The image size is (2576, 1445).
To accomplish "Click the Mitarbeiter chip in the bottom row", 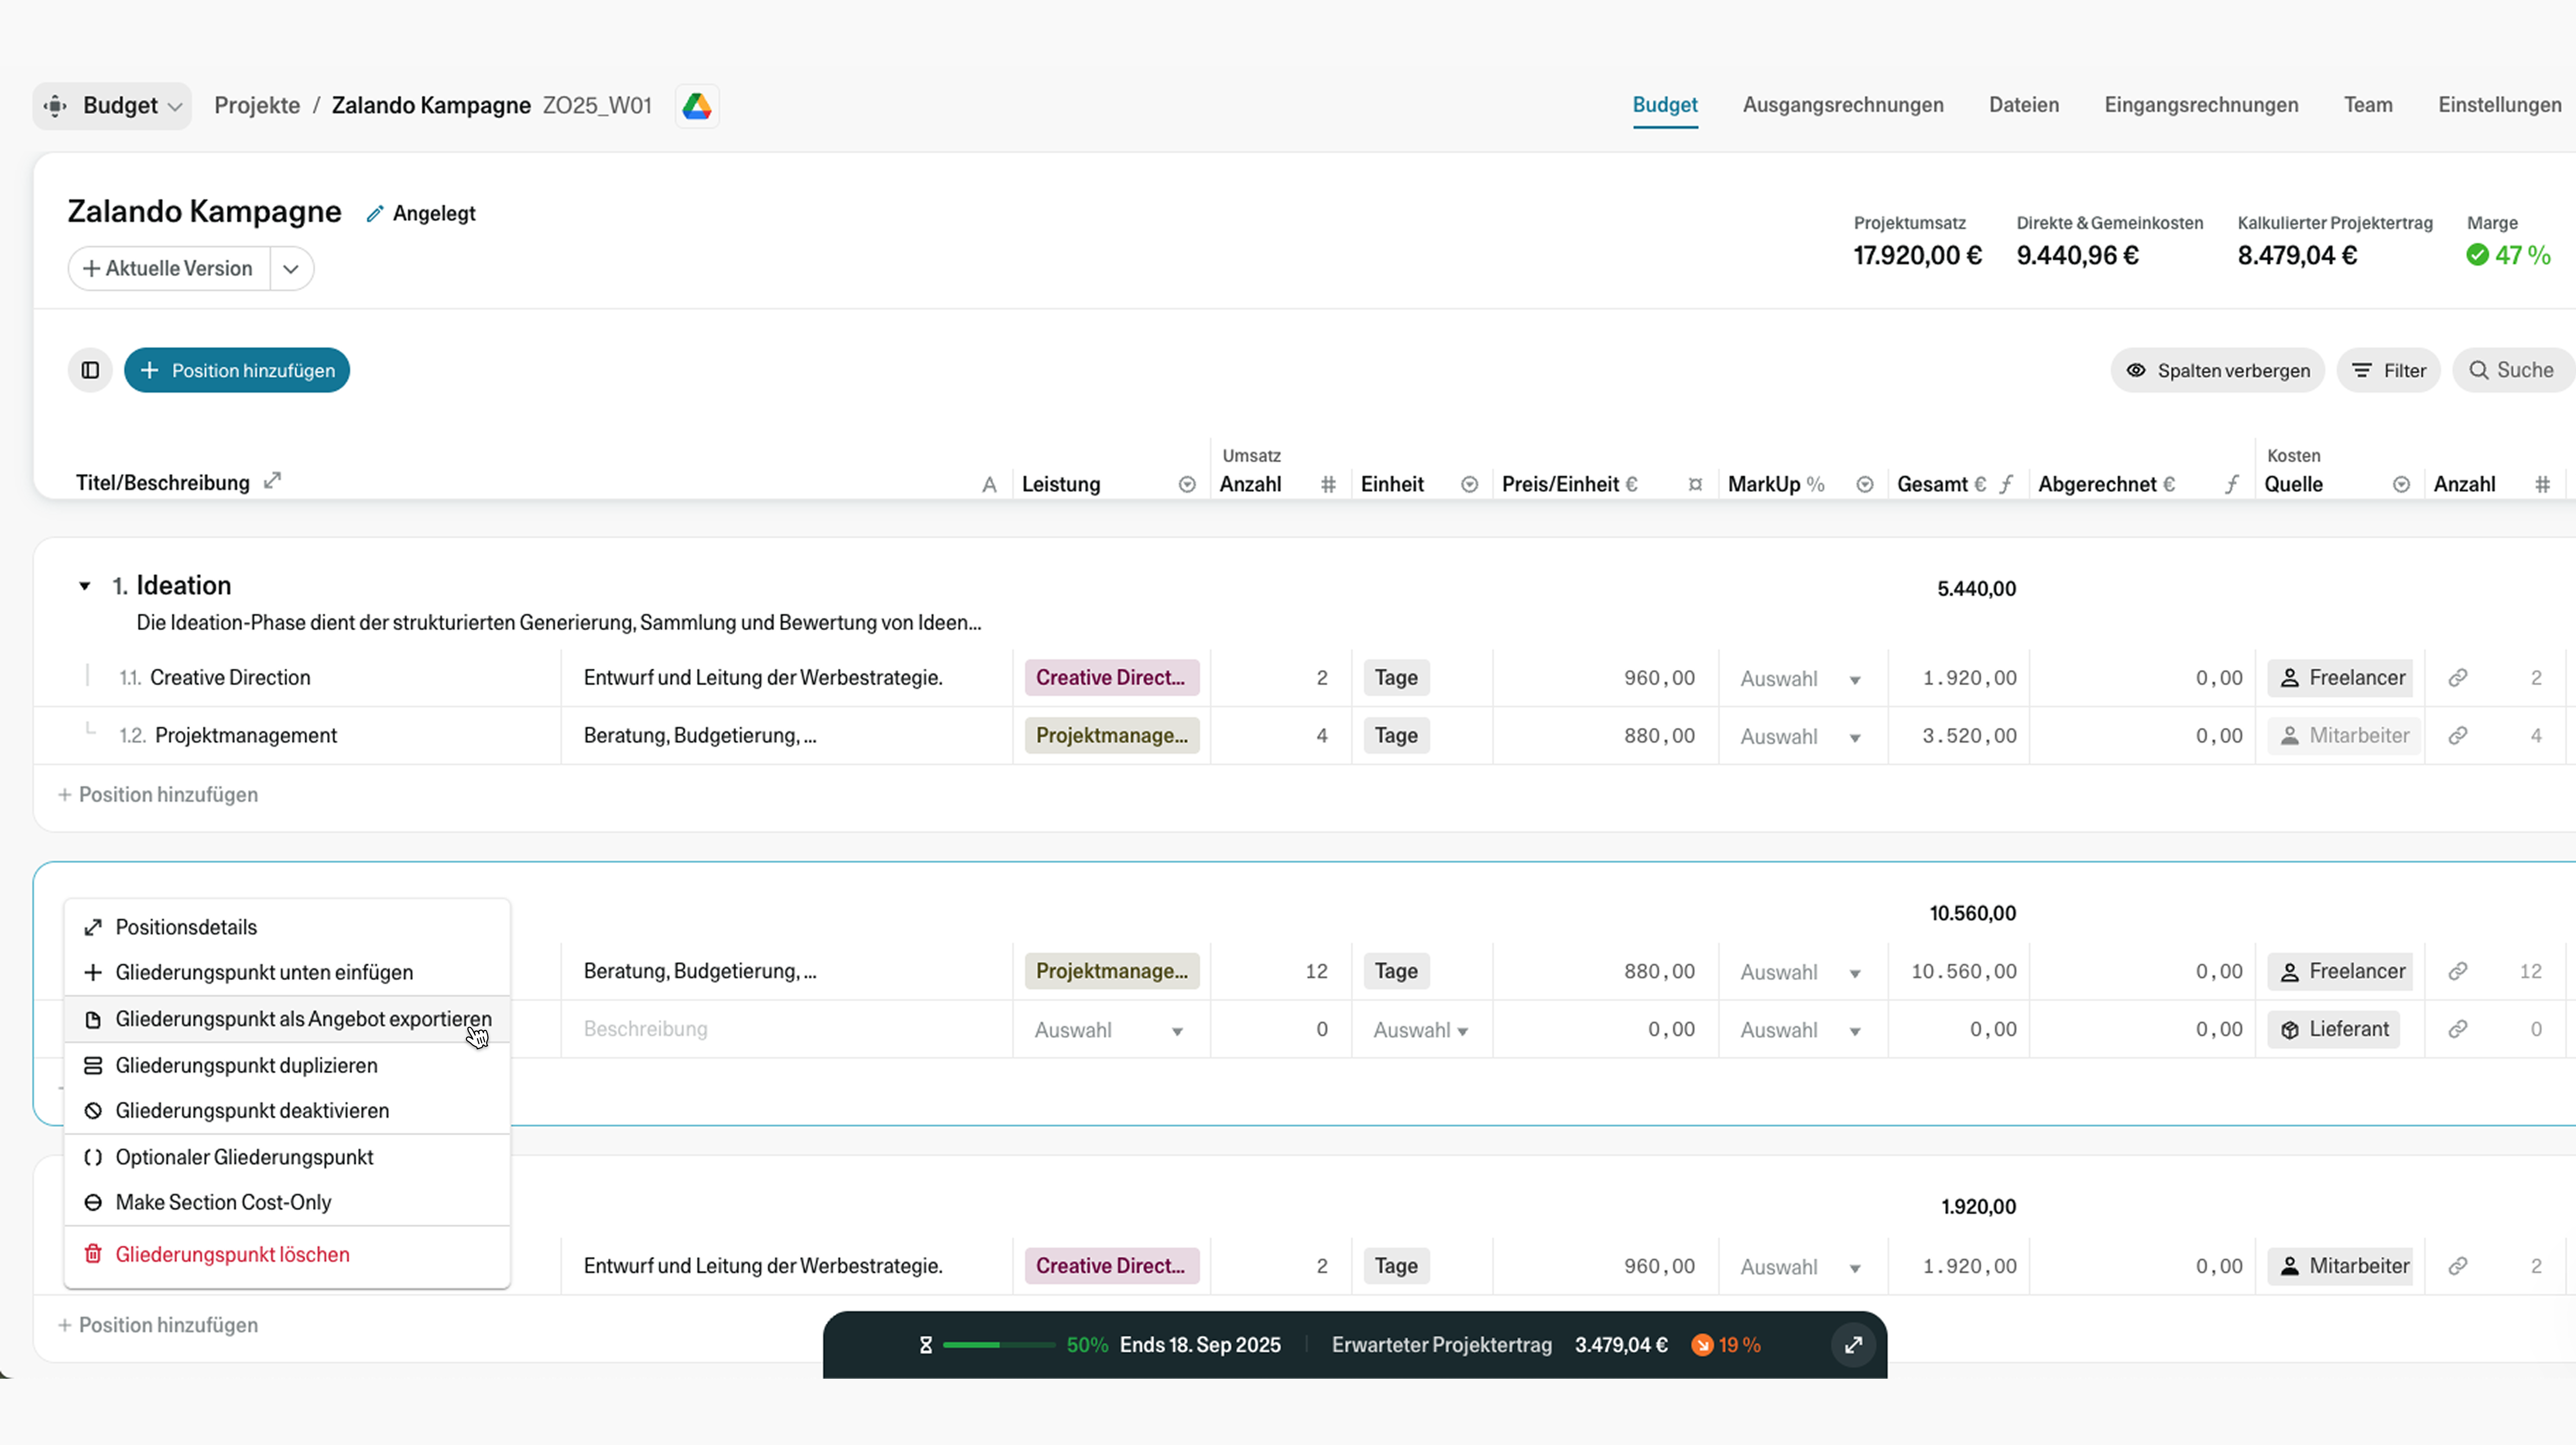I will [2340, 1266].
